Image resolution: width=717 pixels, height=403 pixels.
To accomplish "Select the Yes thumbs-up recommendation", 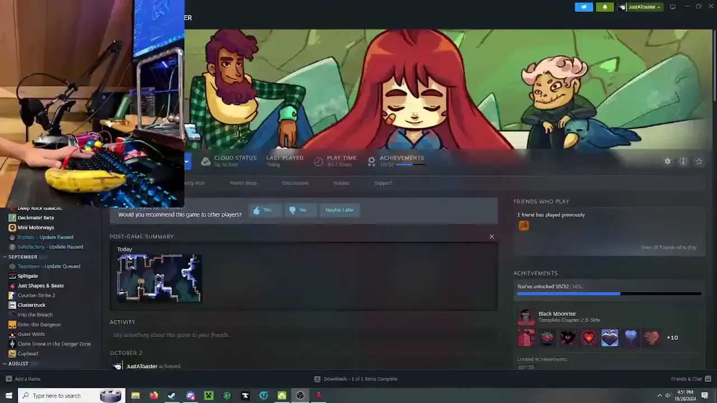I will (x=263, y=210).
